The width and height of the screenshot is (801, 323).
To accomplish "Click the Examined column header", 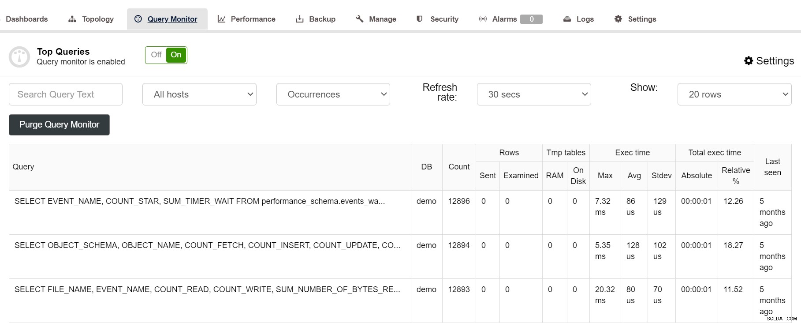I will pyautogui.click(x=521, y=176).
